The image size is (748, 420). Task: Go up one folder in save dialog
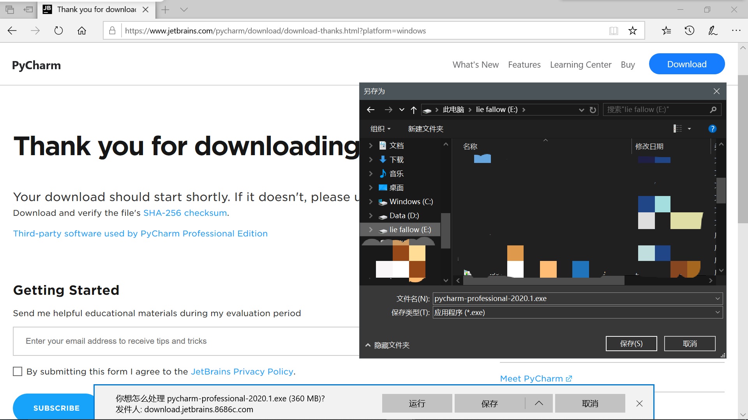tap(414, 110)
